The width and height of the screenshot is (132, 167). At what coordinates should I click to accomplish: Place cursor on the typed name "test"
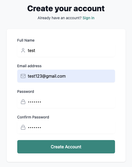[x=31, y=50]
